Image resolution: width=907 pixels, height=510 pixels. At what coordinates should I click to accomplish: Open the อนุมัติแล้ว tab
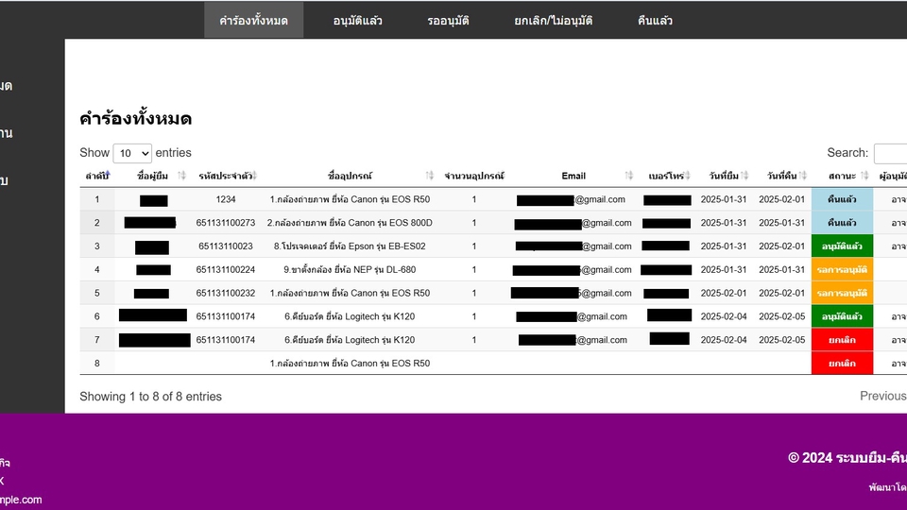click(358, 20)
